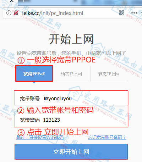Screen dimensions: 142x162
Task: Open the QR code icon in address bar
Action: tap(122, 13)
